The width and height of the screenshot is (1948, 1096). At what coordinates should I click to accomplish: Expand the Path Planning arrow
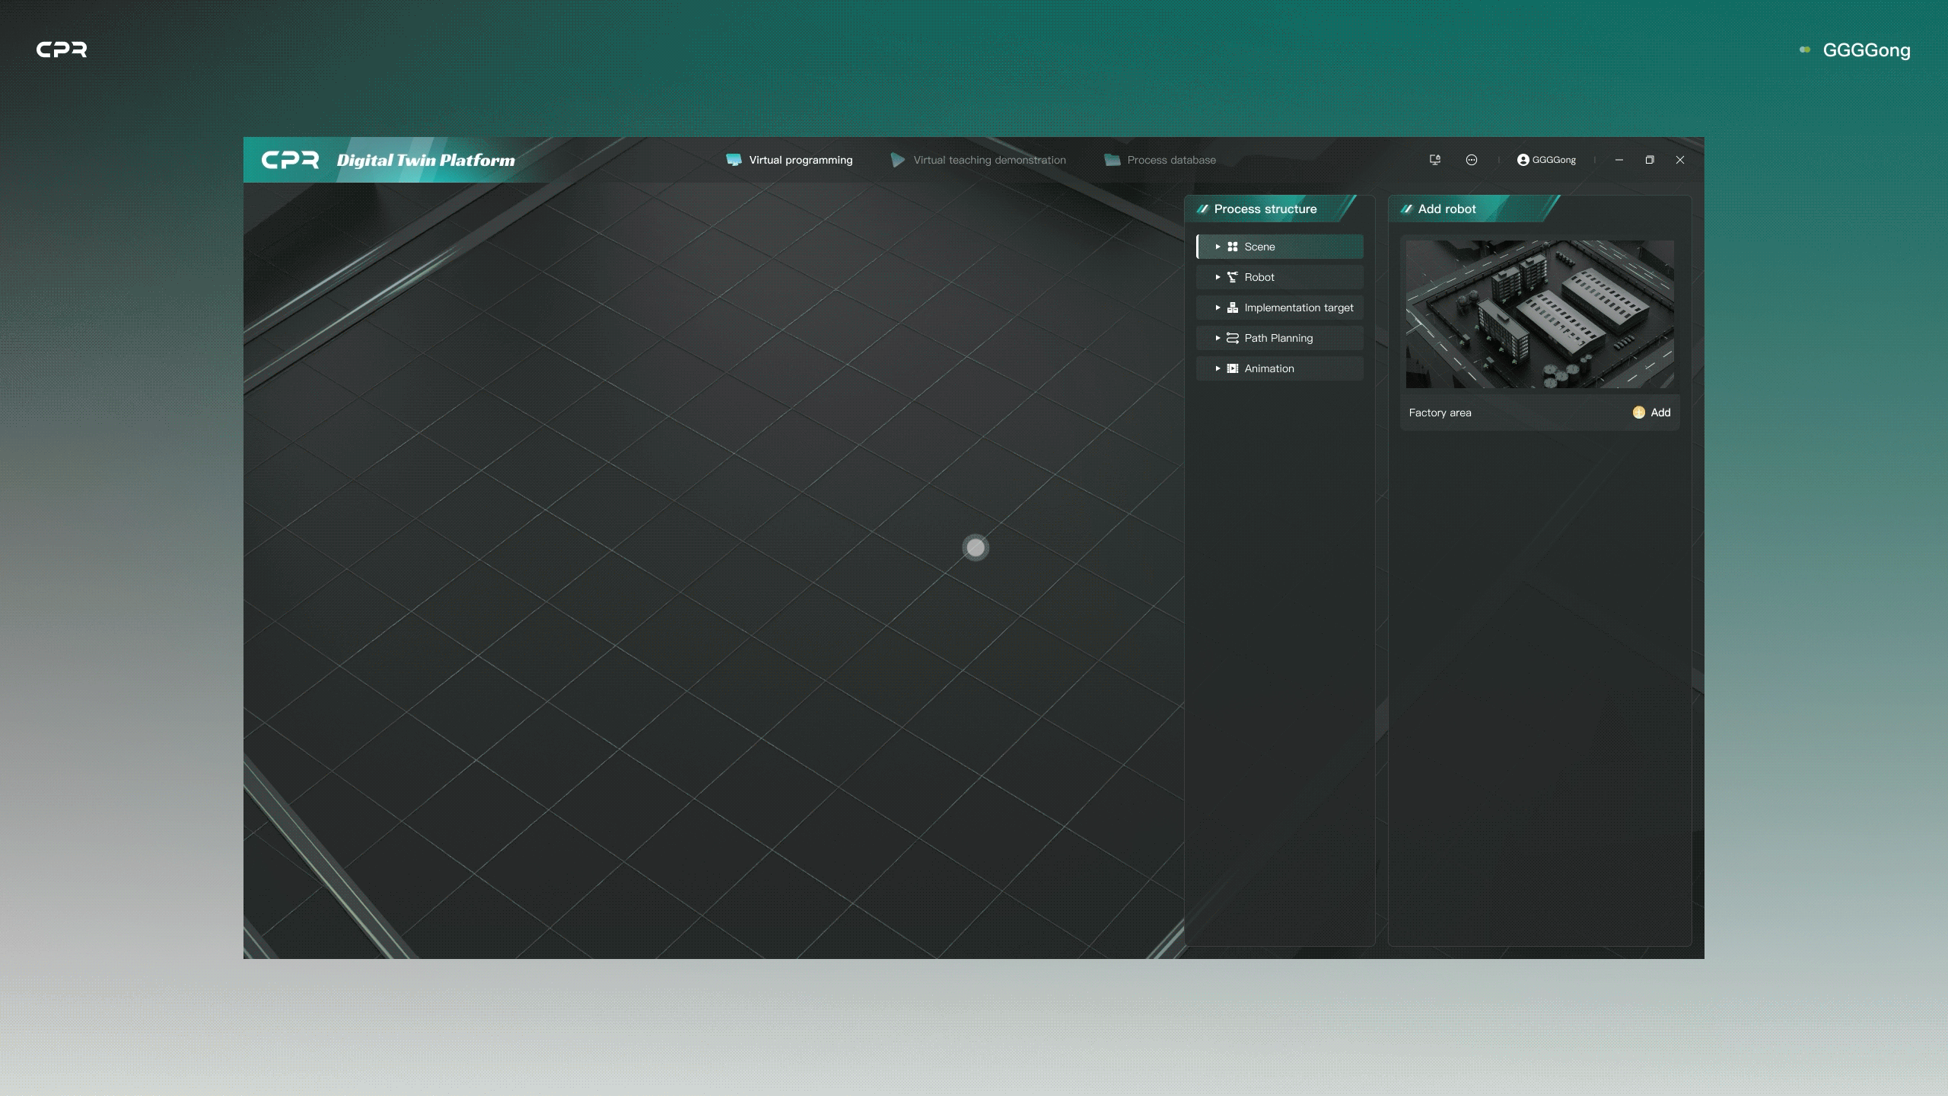click(x=1217, y=338)
